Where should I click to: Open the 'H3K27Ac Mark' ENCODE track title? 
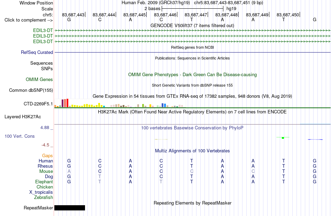click(192, 112)
